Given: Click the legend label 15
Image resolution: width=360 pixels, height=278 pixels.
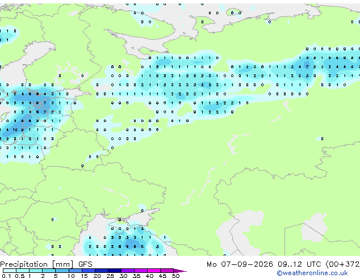Looking at the screenshot, I should pyautogui.click(x=84, y=276).
